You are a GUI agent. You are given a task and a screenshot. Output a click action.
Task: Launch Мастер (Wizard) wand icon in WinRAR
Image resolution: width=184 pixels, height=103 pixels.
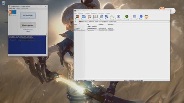click(x=112, y=17)
